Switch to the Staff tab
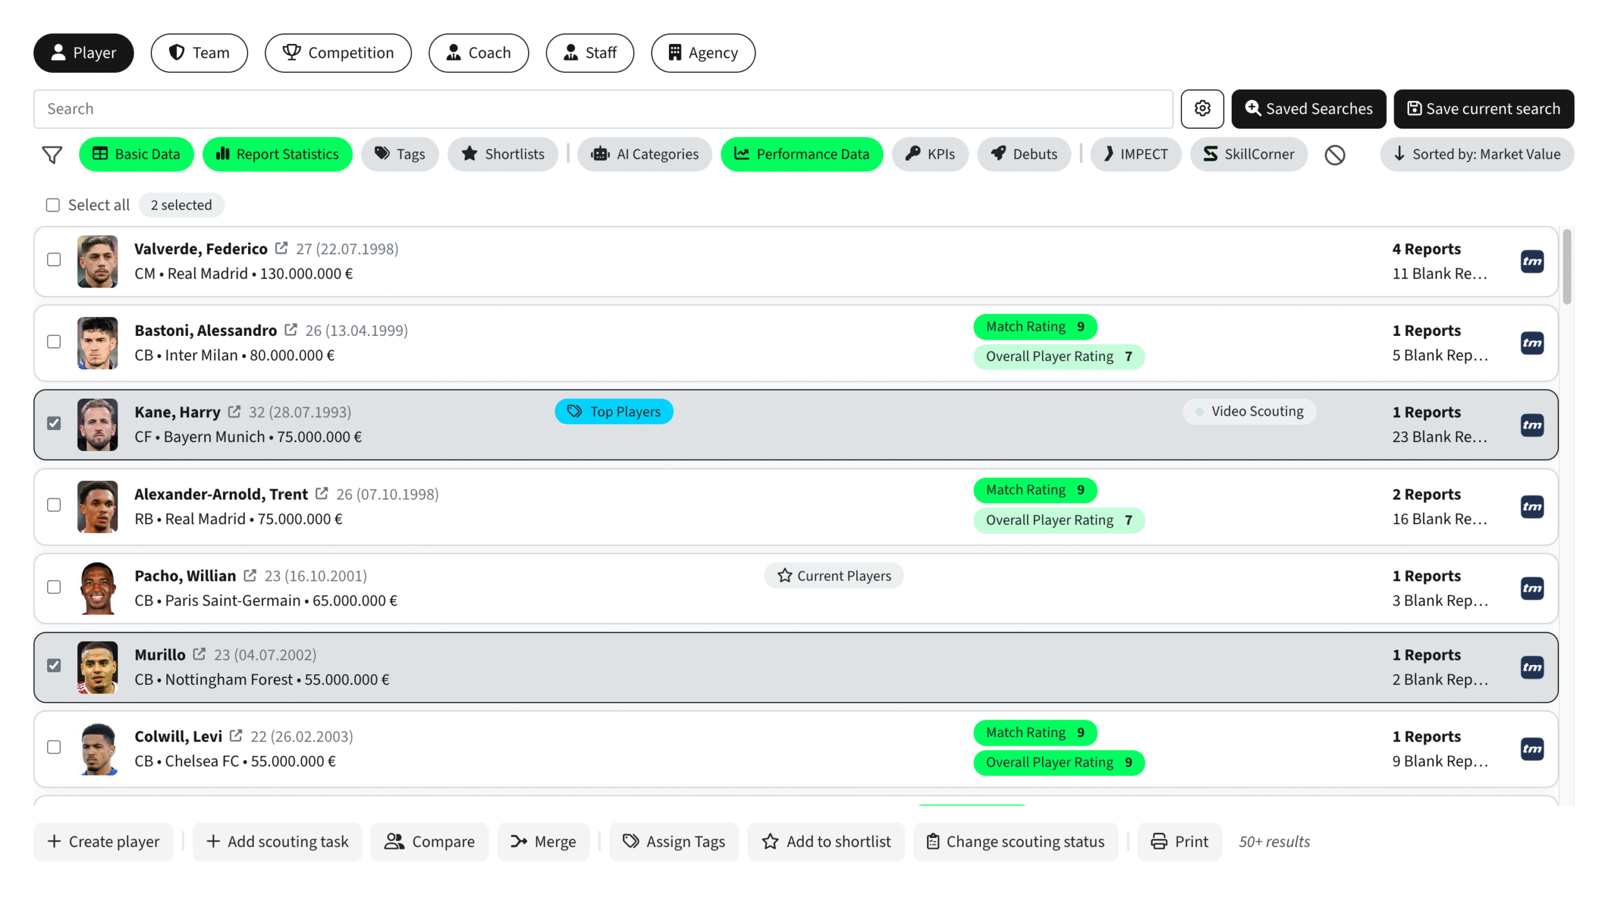 (x=590, y=53)
